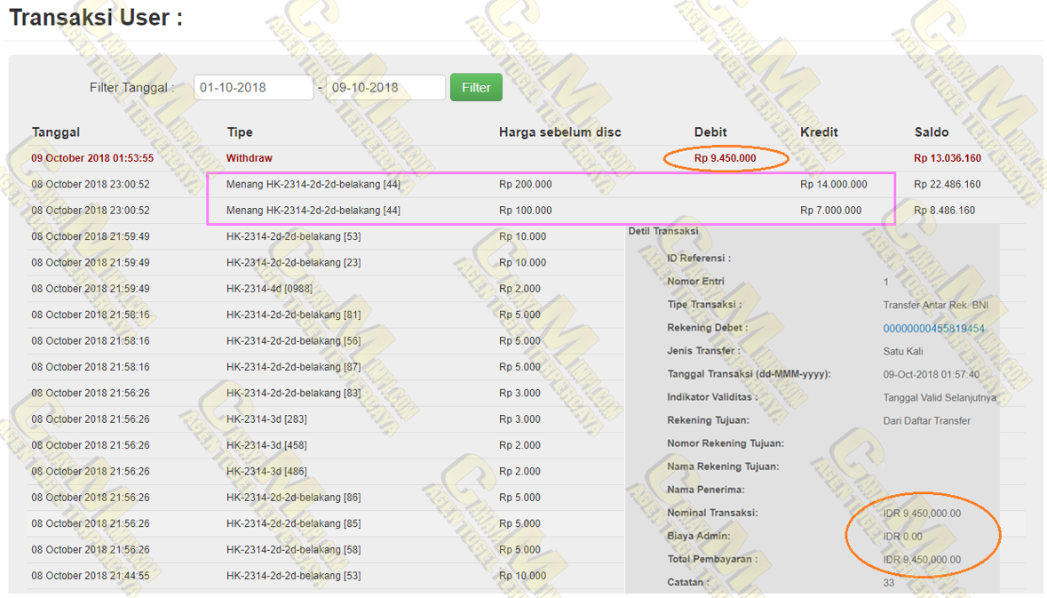The image size is (1047, 598).
Task: Select the HK-2314-3d [283] transaction entry
Action: [x=266, y=419]
